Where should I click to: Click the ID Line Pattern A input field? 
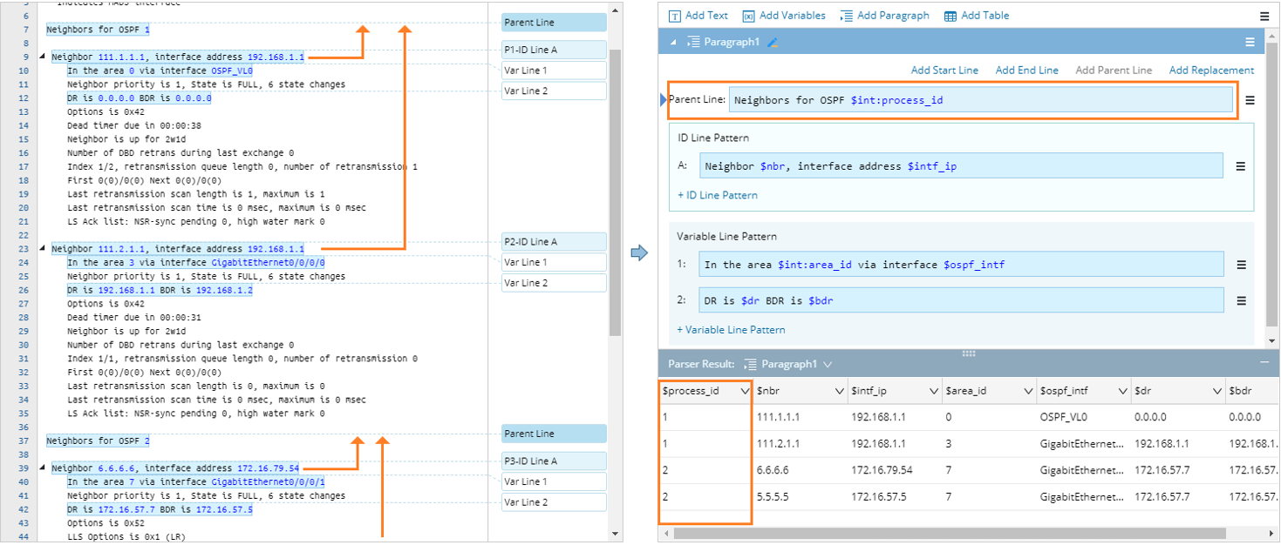tap(961, 166)
